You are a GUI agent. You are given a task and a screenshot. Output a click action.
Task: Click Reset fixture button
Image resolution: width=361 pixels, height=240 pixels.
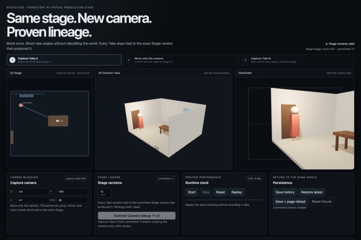[322, 202]
